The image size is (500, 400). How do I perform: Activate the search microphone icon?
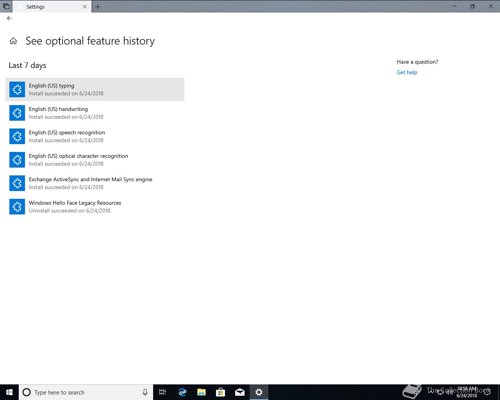(145, 392)
